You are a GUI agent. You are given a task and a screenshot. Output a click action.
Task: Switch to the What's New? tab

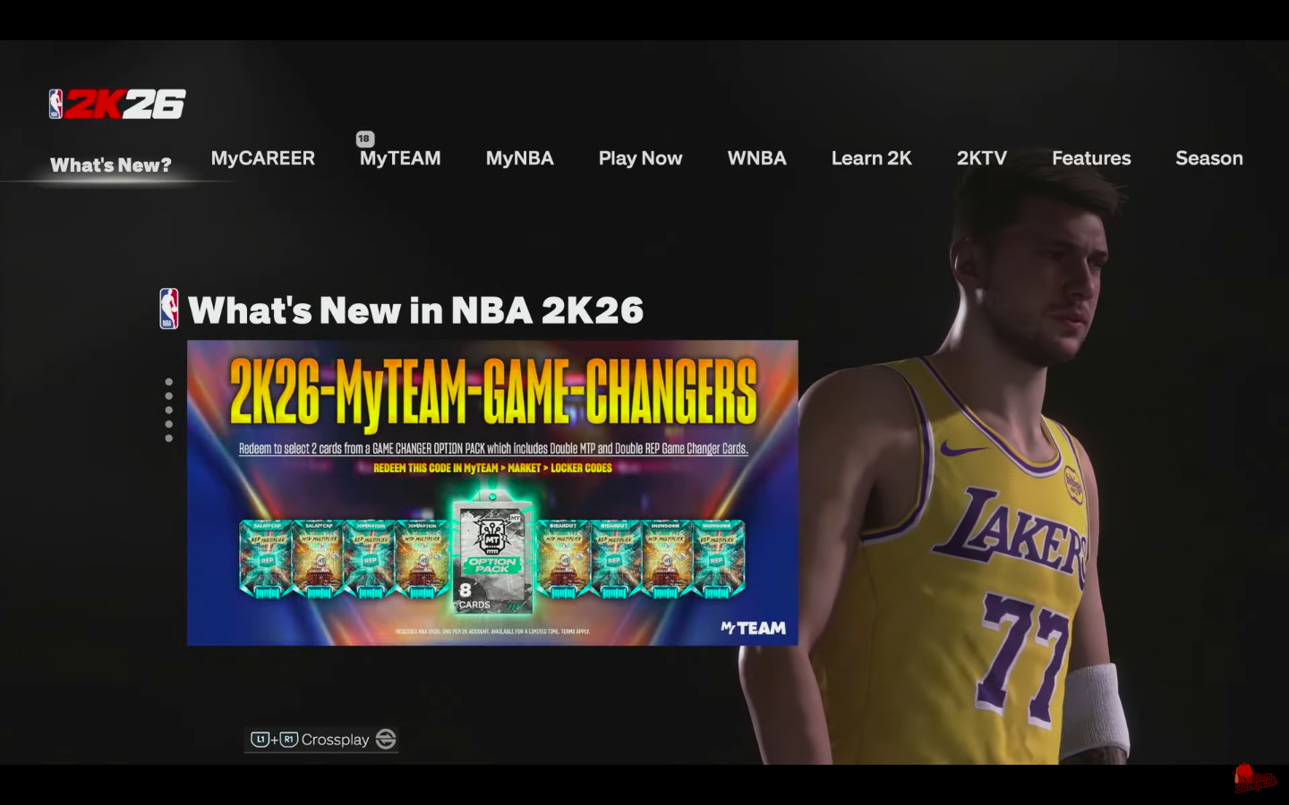click(110, 165)
